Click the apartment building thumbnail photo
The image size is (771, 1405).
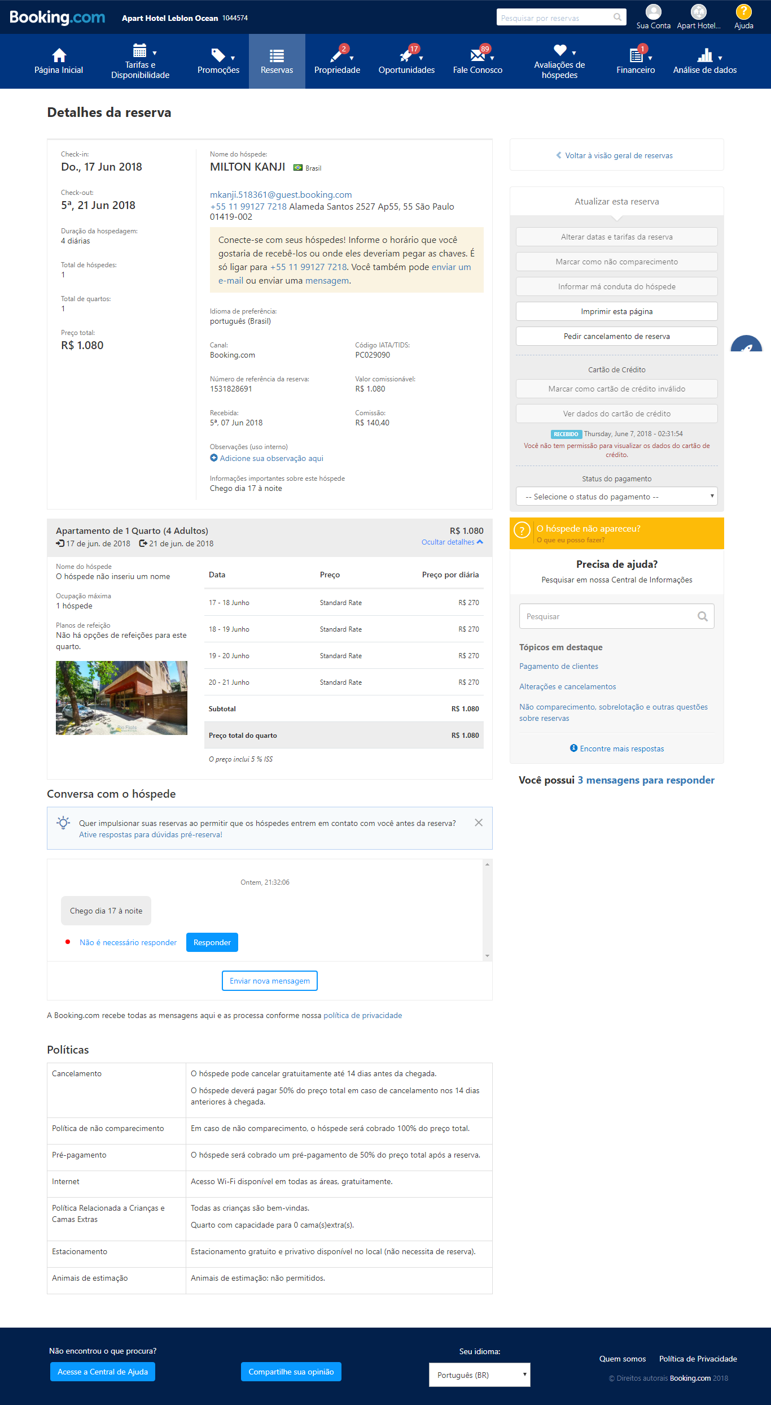tap(121, 698)
